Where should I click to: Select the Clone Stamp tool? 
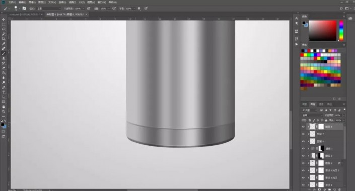point(4,58)
